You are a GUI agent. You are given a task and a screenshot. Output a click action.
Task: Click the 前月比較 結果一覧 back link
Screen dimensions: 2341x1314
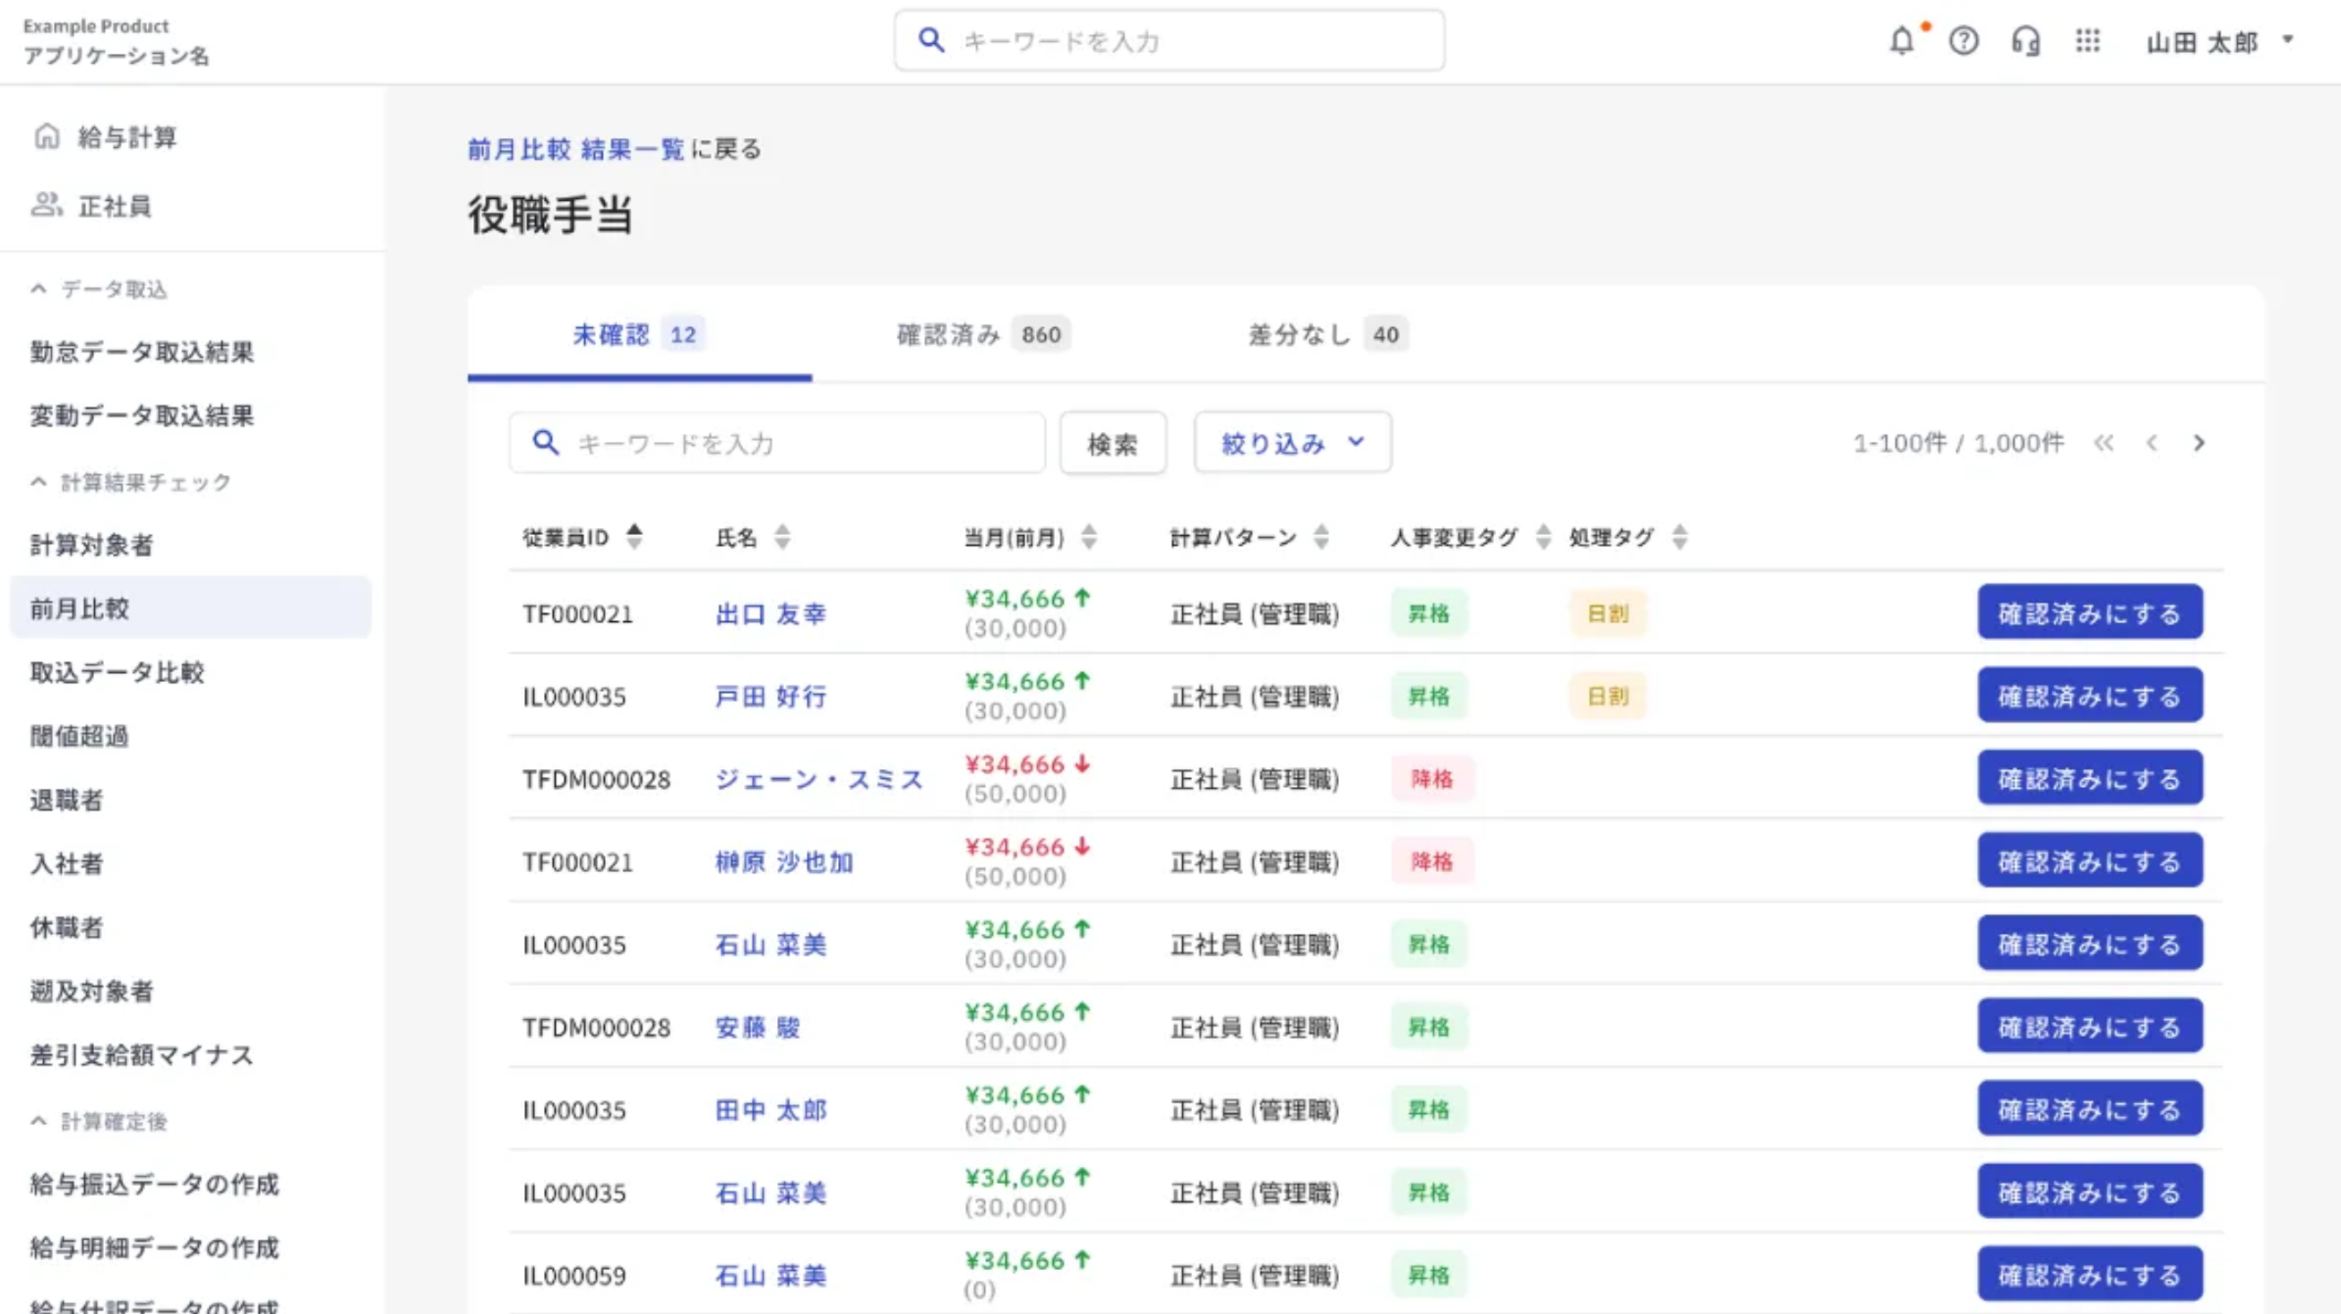[575, 149]
